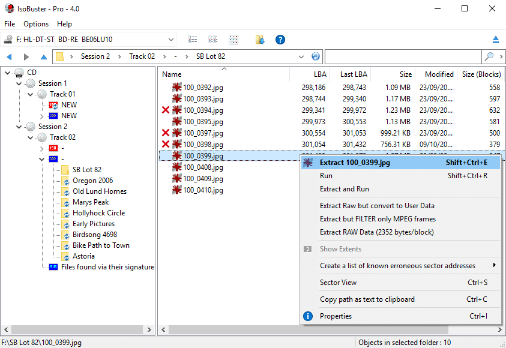Sort by the Modified column header
506x348 pixels.
(437, 74)
